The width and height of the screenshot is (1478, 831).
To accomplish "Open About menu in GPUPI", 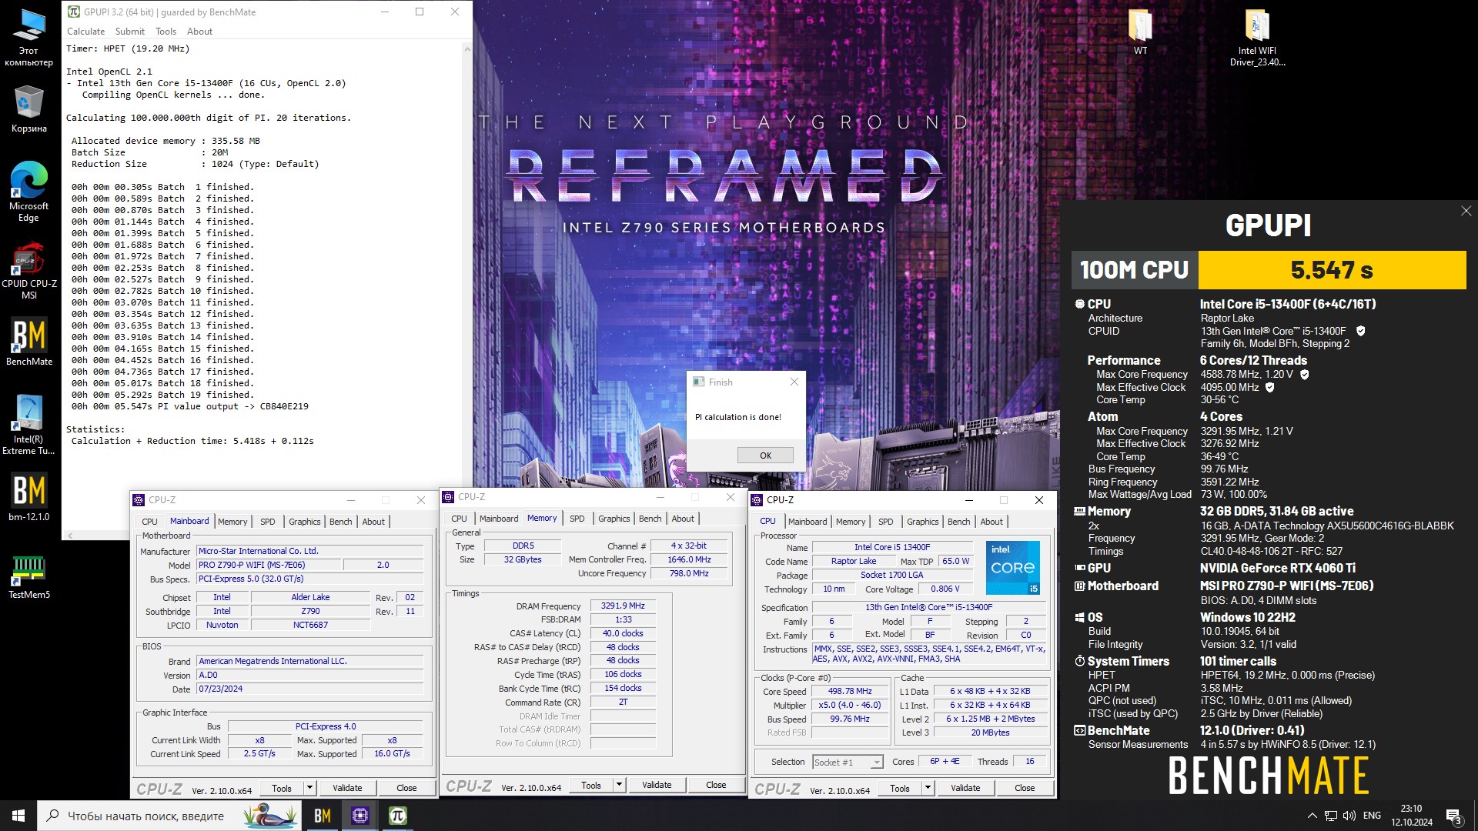I will (199, 32).
